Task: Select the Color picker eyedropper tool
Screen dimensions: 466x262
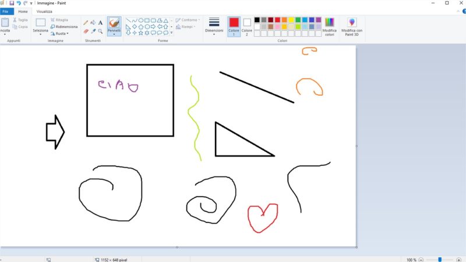Action: pos(93,31)
